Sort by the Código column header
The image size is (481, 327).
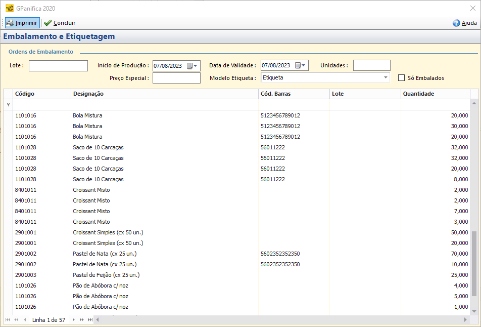click(x=41, y=94)
